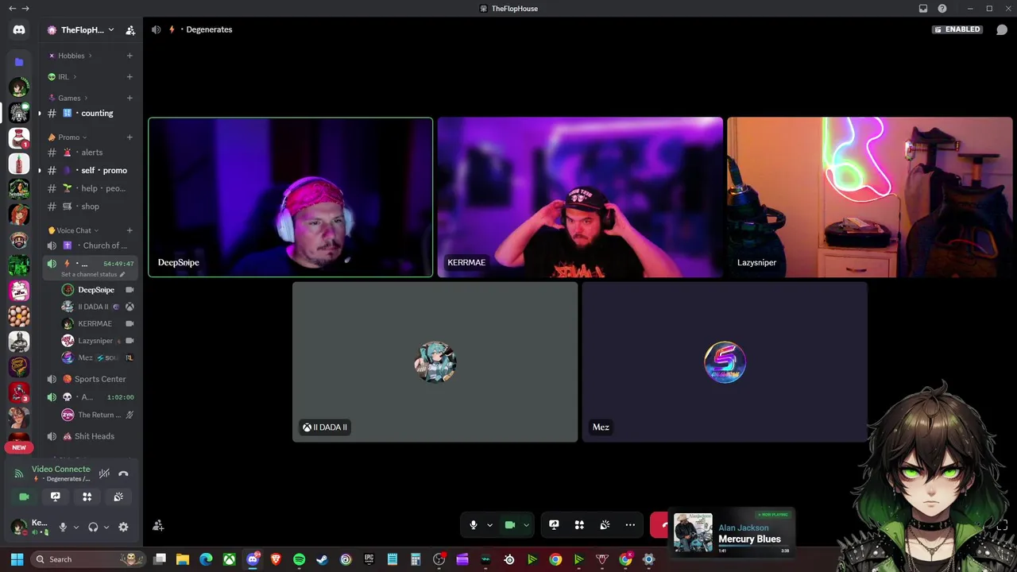1017x572 pixels.
Task: Click the disconnect phone icon in voice panel
Action: pos(123,473)
